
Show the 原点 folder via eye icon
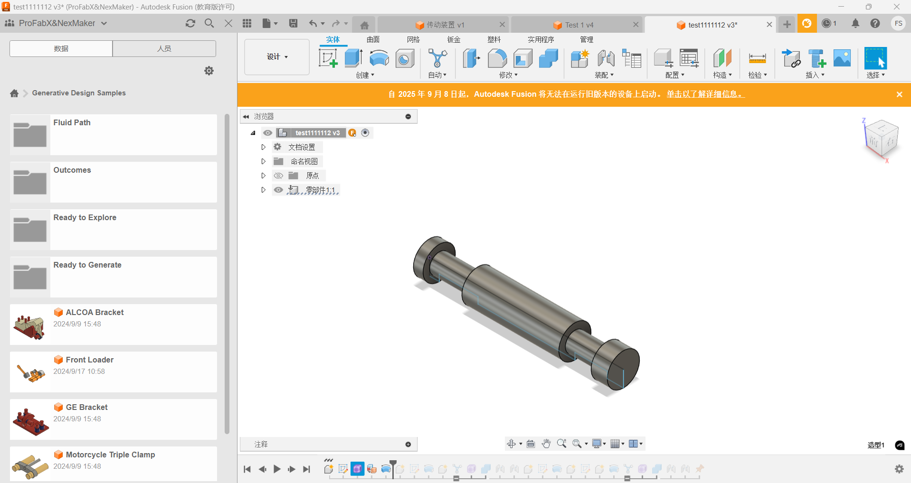[x=278, y=176]
